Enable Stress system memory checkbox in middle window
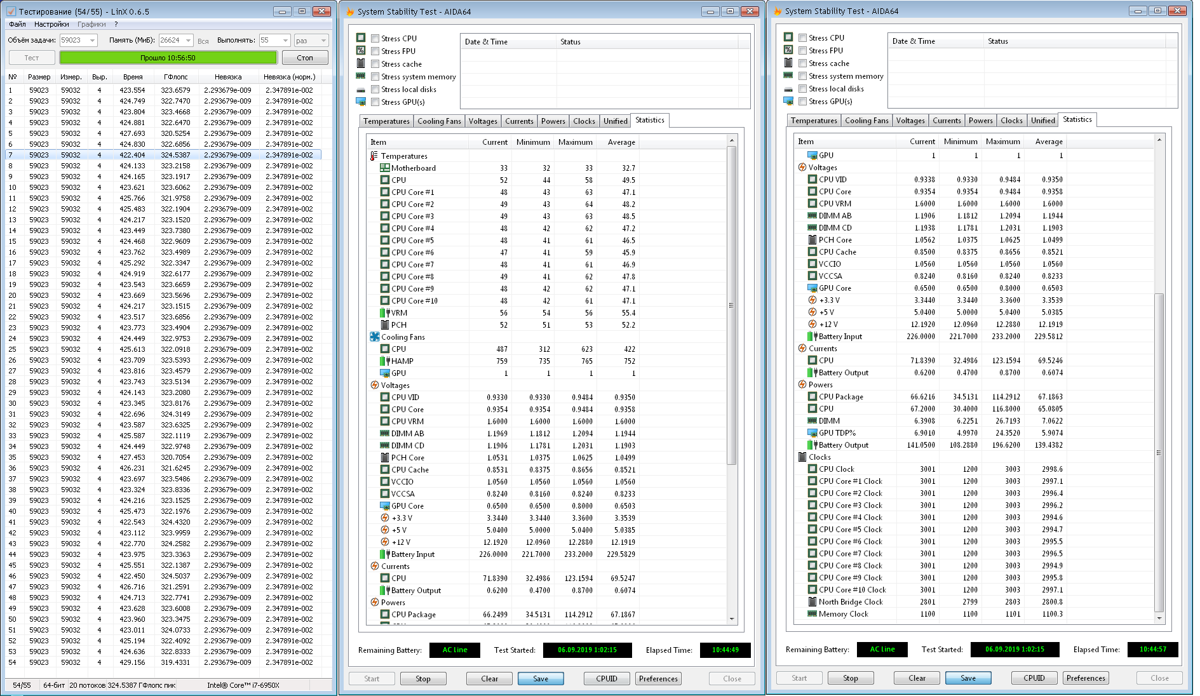This screenshot has height=696, width=1200. tap(375, 77)
